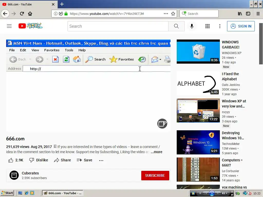Viewport: 263px width, 197px height.
Task: Reload the current YouTube page
Action: 22,14
